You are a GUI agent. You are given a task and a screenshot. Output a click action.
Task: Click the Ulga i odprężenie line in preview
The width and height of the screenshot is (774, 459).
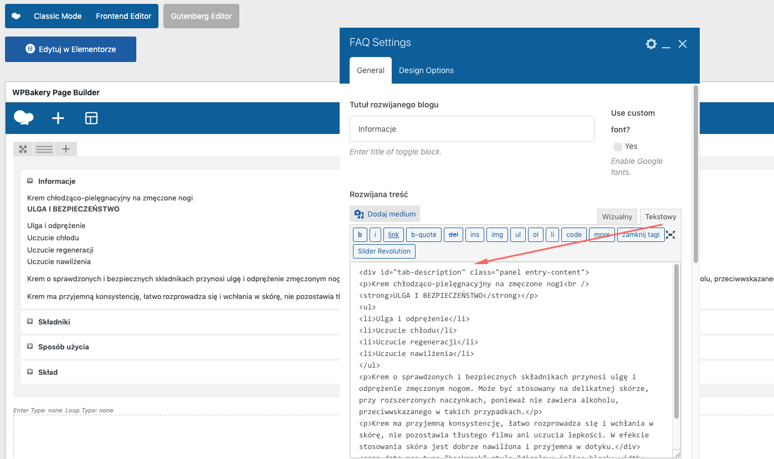pos(57,225)
